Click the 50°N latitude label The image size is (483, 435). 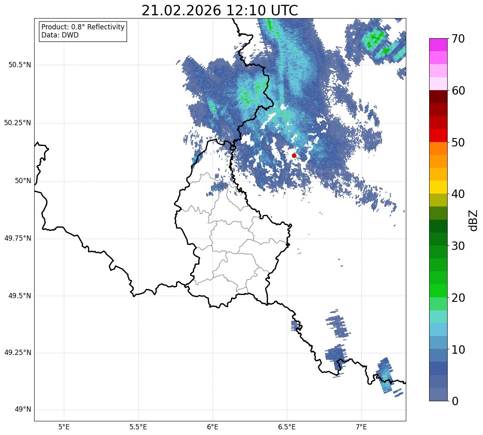point(23,181)
